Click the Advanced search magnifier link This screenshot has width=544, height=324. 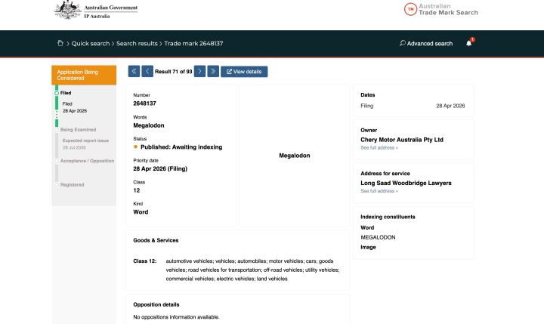(426, 43)
